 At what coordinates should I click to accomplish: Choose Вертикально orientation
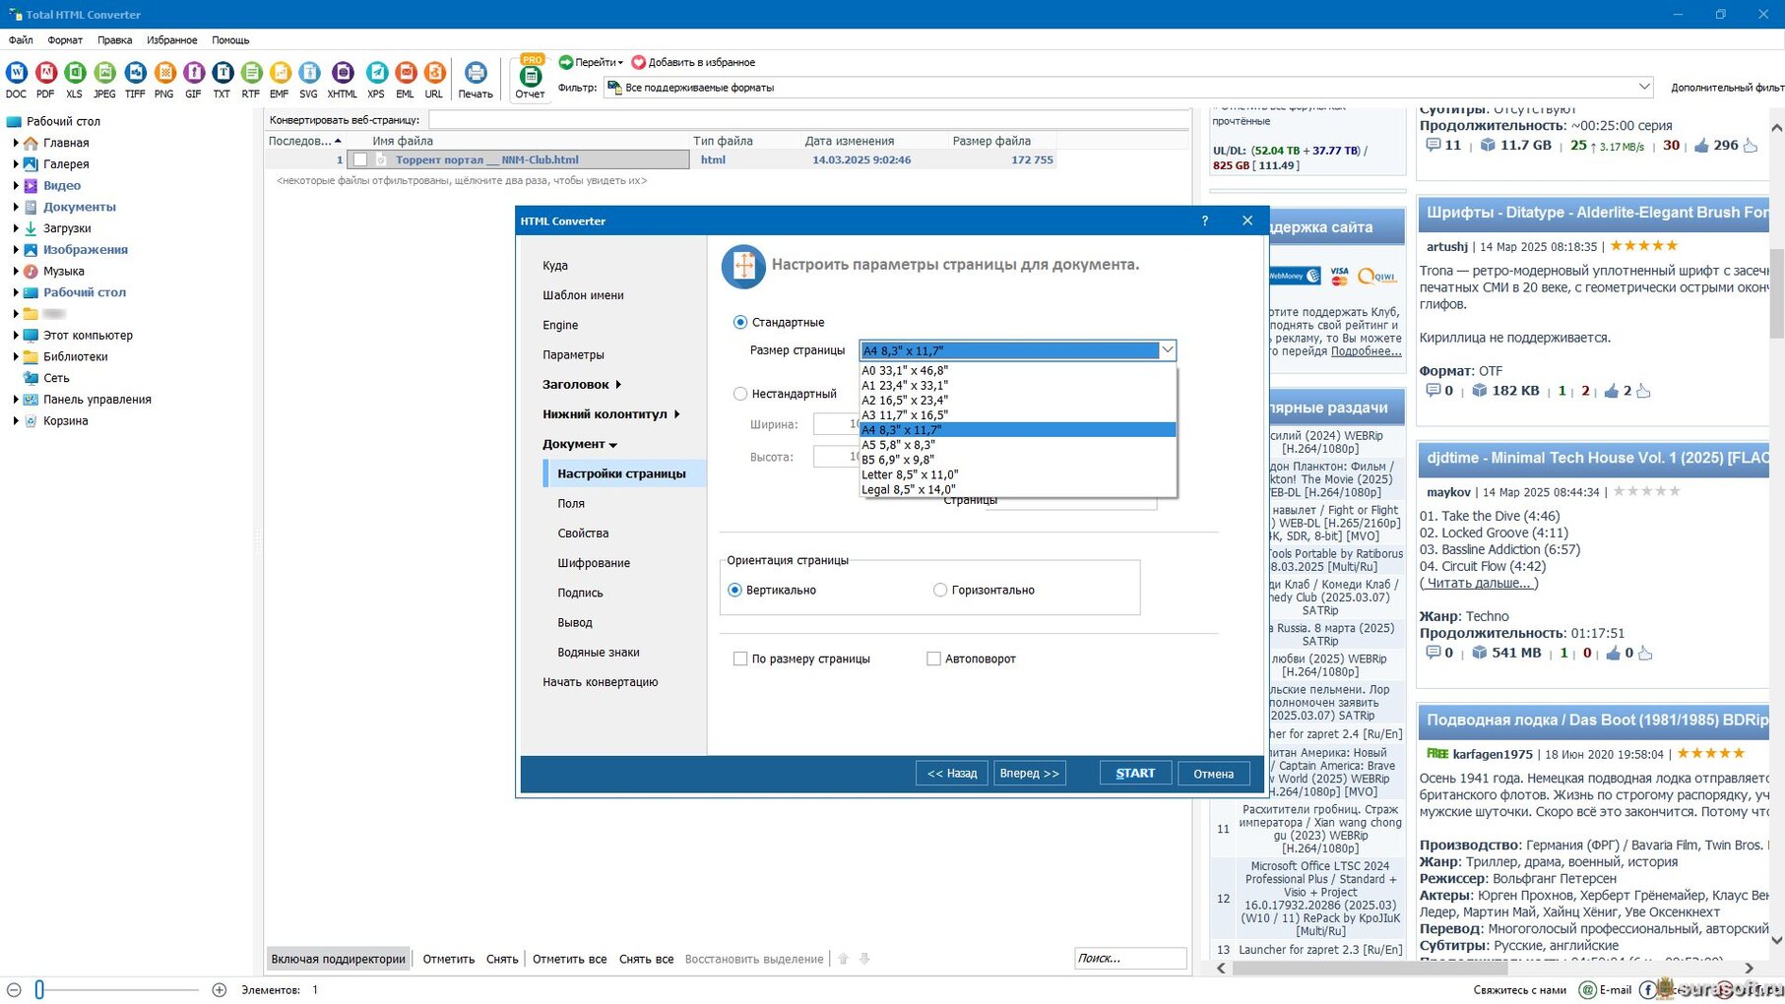click(x=734, y=590)
